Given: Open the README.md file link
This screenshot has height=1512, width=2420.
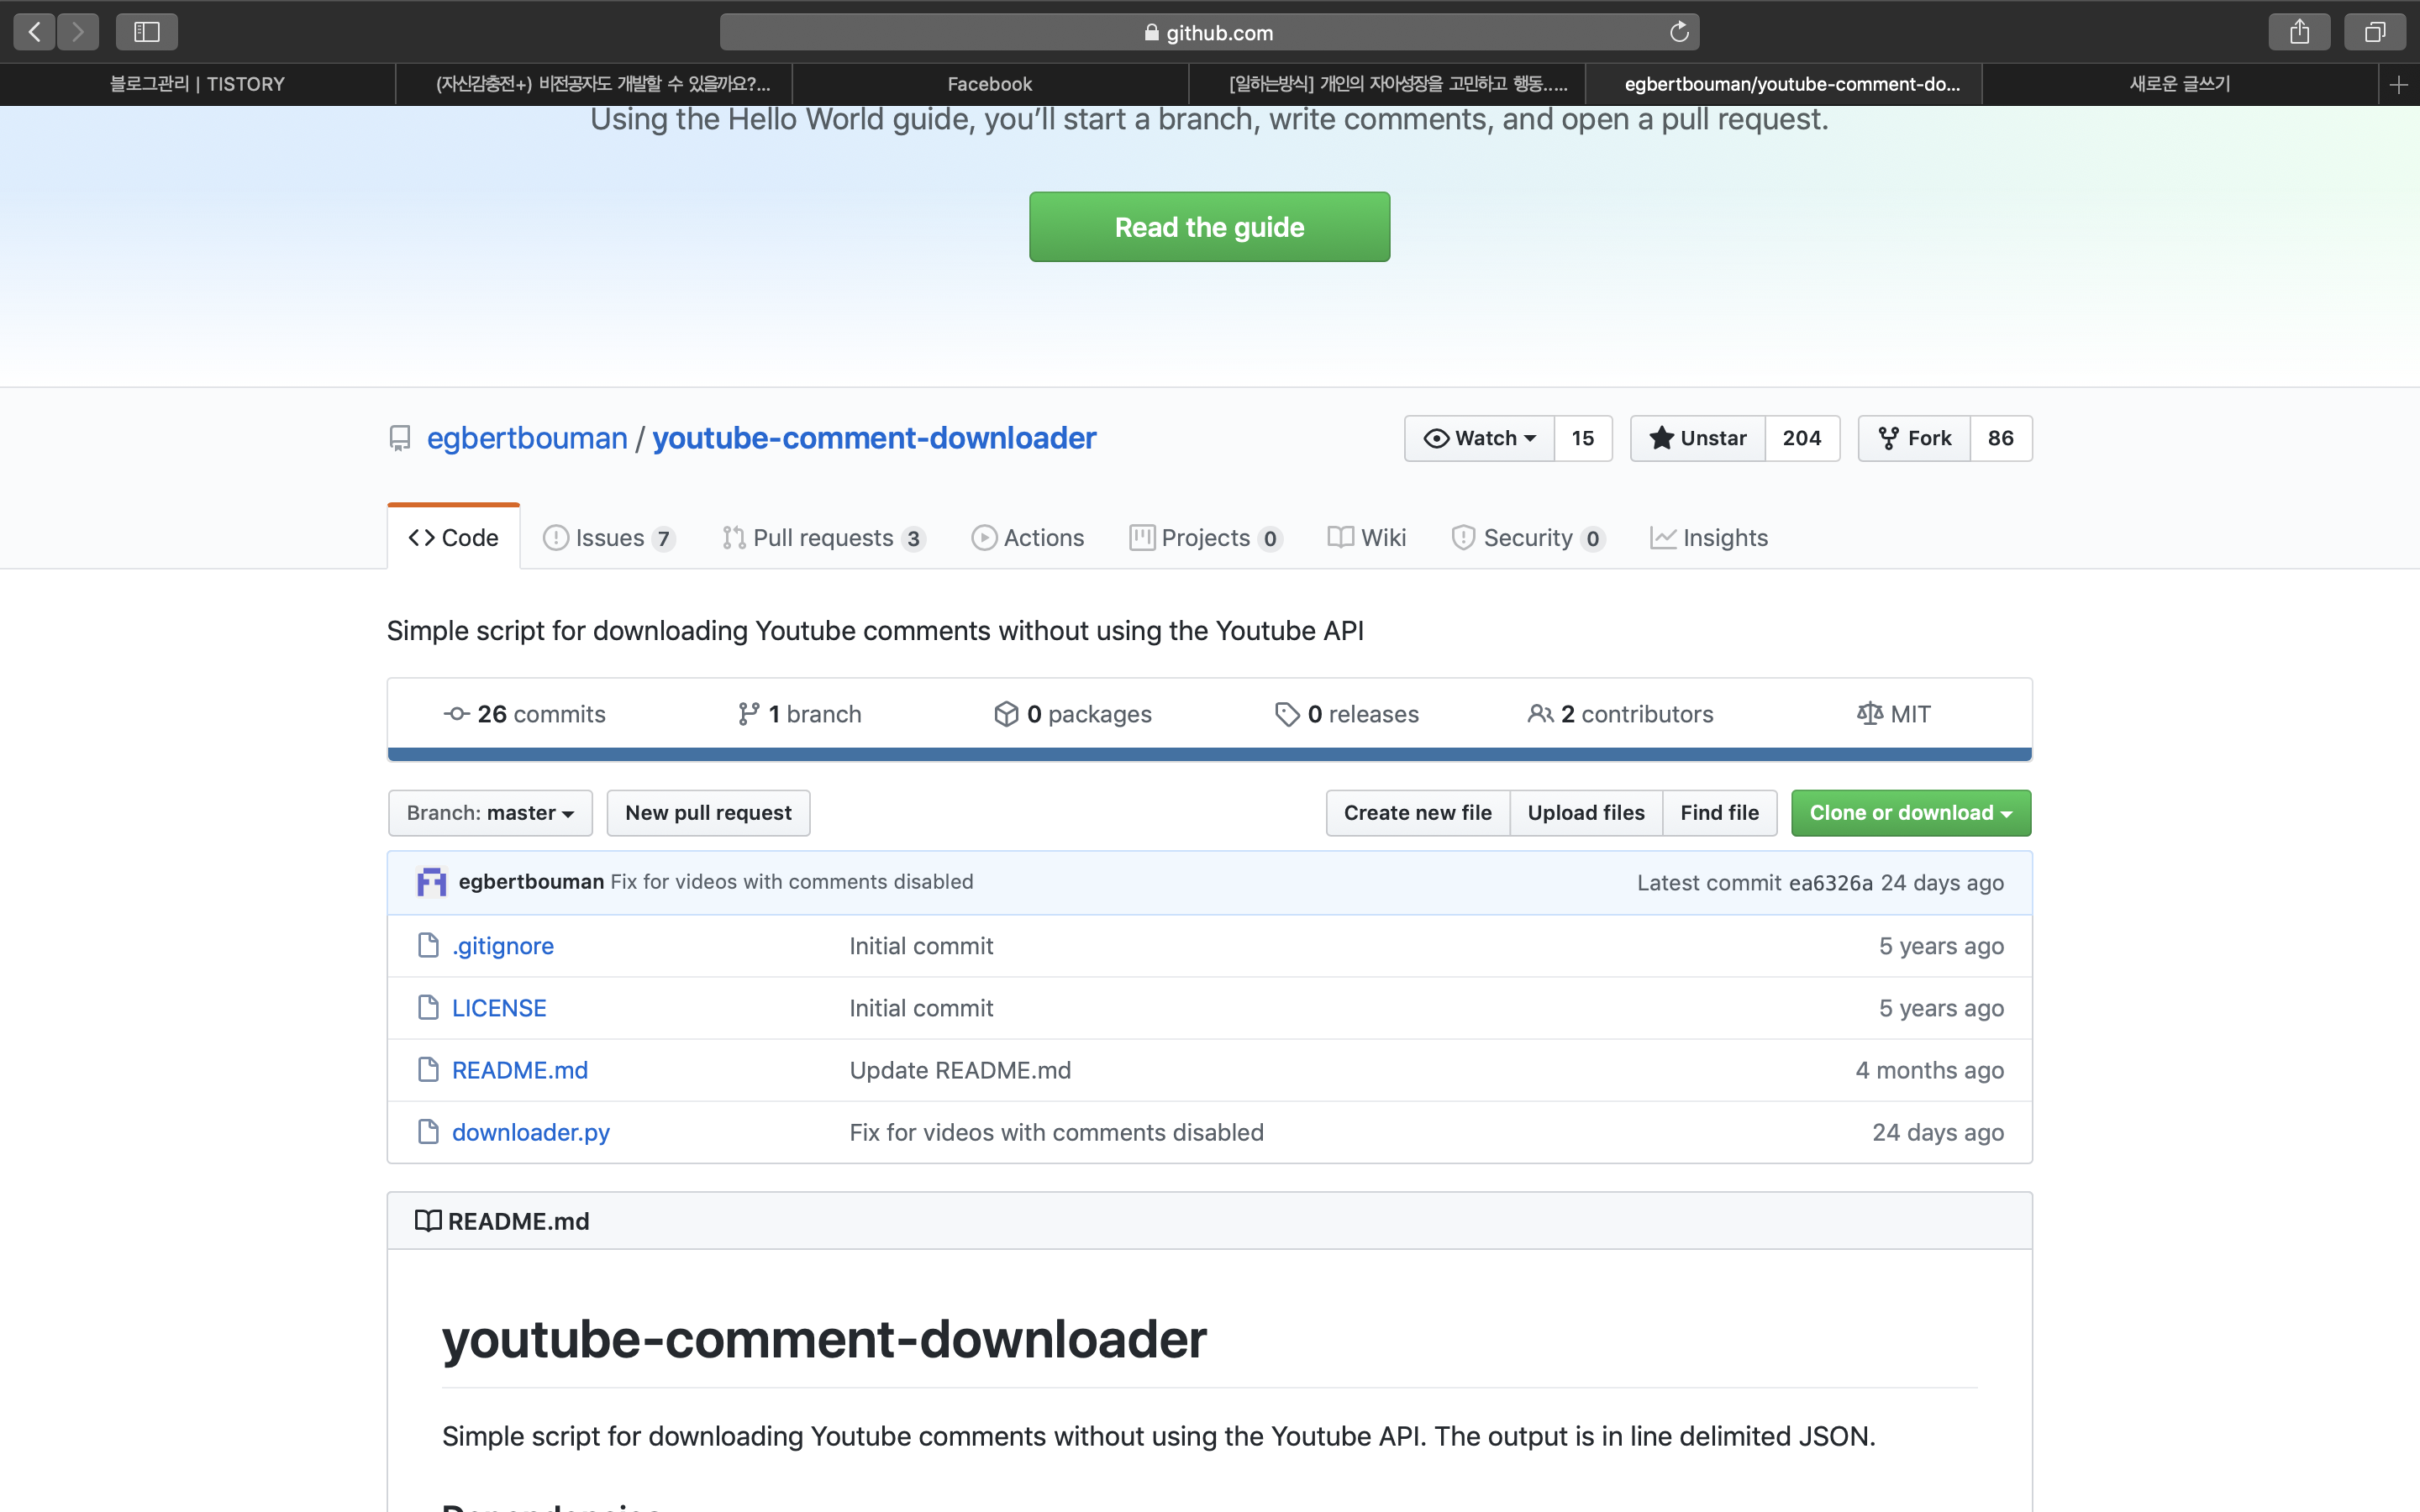Looking at the screenshot, I should (x=519, y=1070).
